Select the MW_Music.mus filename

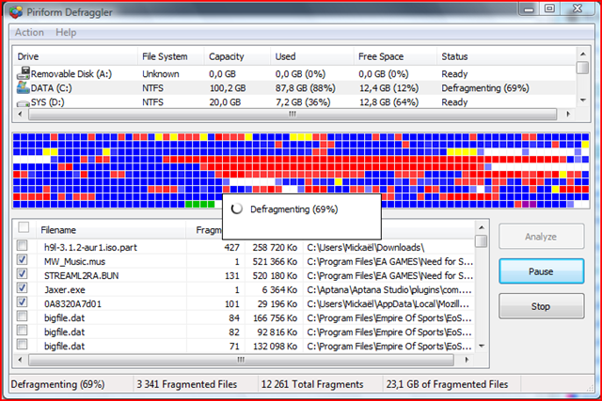click(x=74, y=261)
